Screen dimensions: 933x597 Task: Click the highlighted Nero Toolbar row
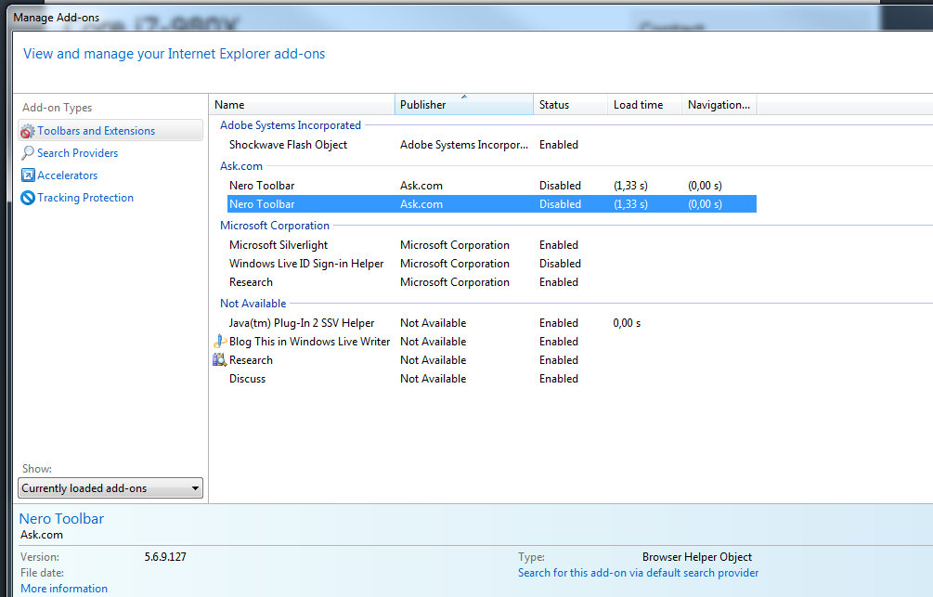(491, 204)
